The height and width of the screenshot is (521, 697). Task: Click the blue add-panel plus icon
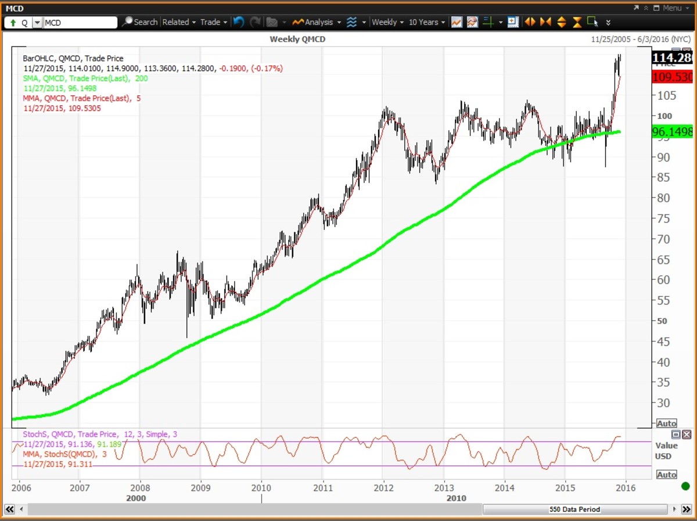click(x=512, y=22)
